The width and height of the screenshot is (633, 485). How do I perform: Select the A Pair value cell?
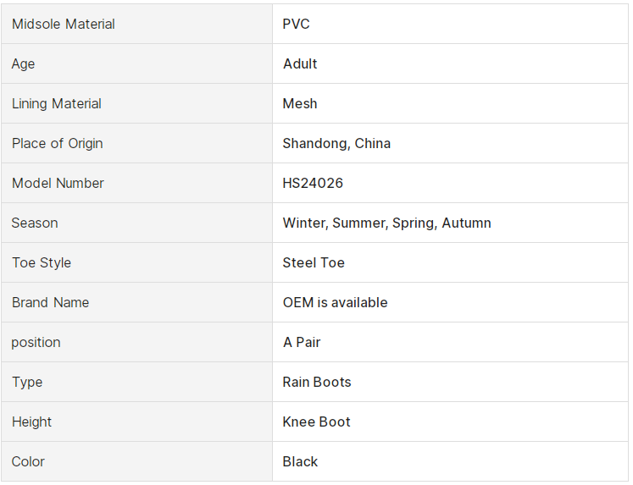point(450,342)
